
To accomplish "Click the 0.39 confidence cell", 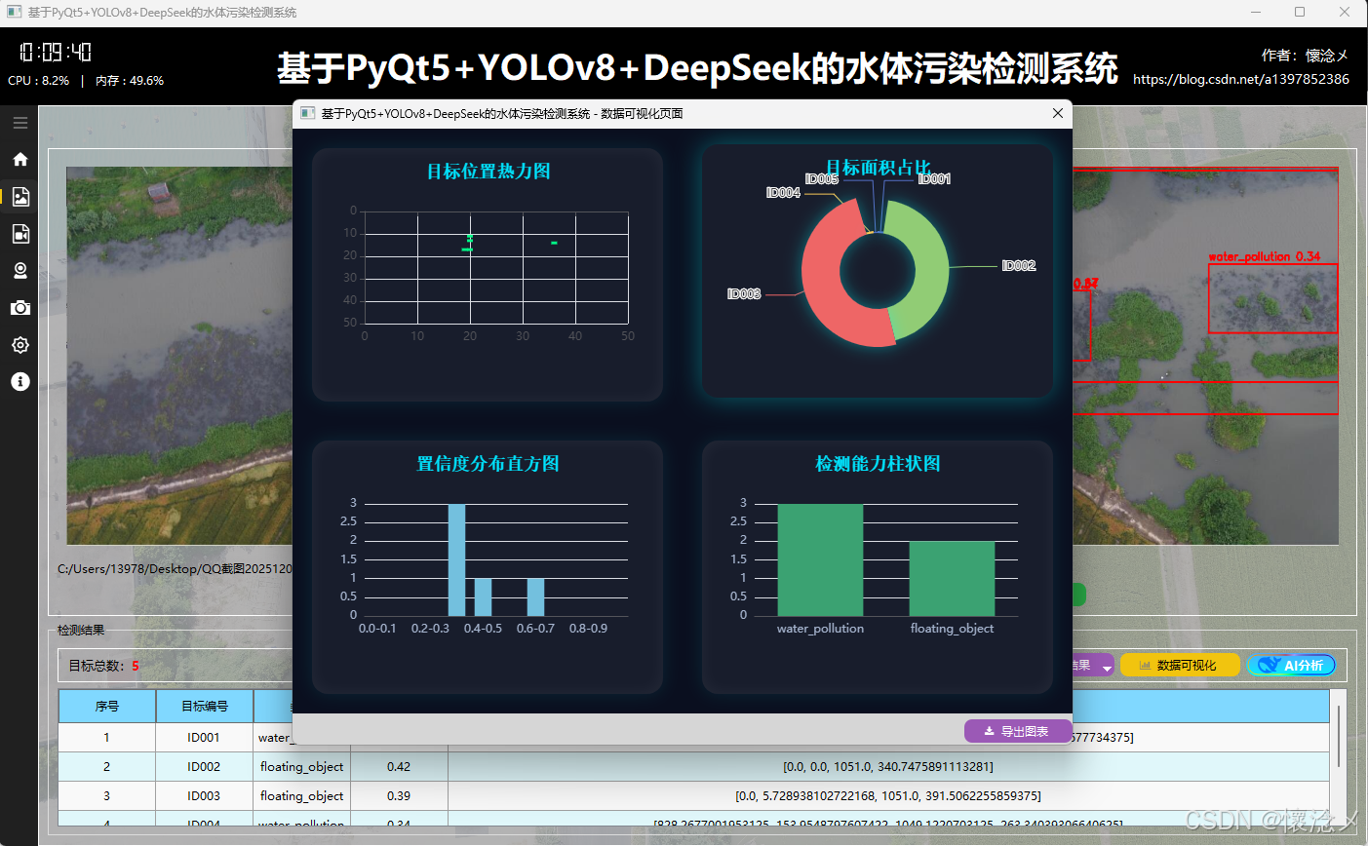I will click(399, 795).
